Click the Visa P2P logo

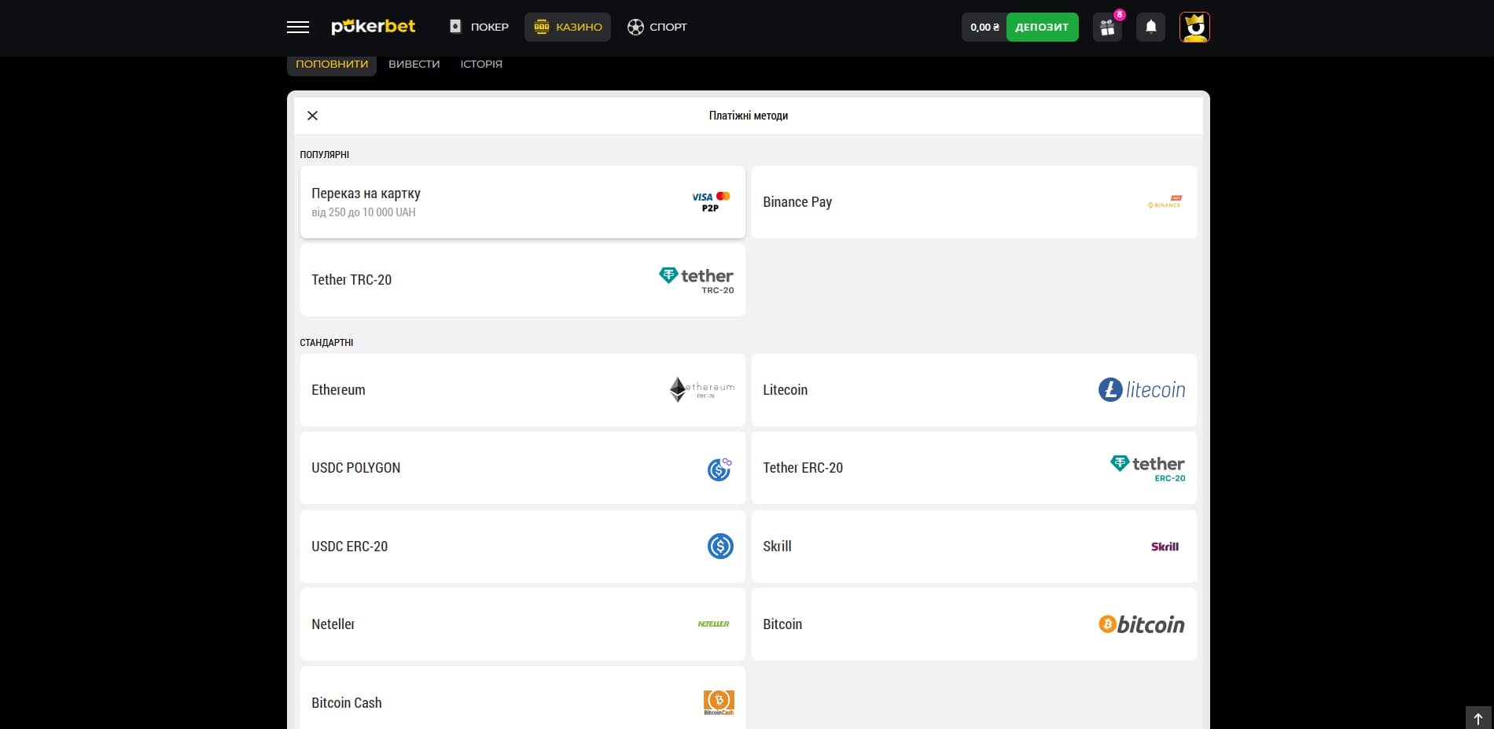coord(711,202)
